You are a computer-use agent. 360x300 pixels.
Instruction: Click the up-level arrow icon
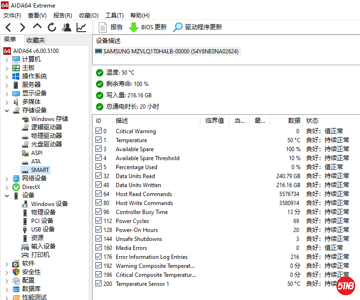37,27
